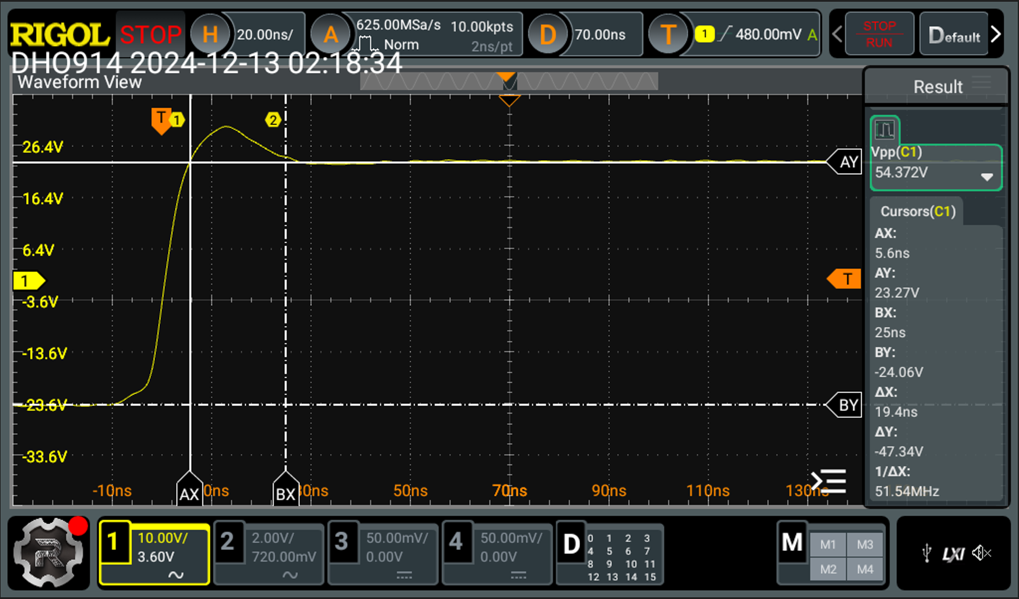Viewport: 1019px width, 599px height.
Task: Click the Result panel header menu lines
Action: [981, 83]
